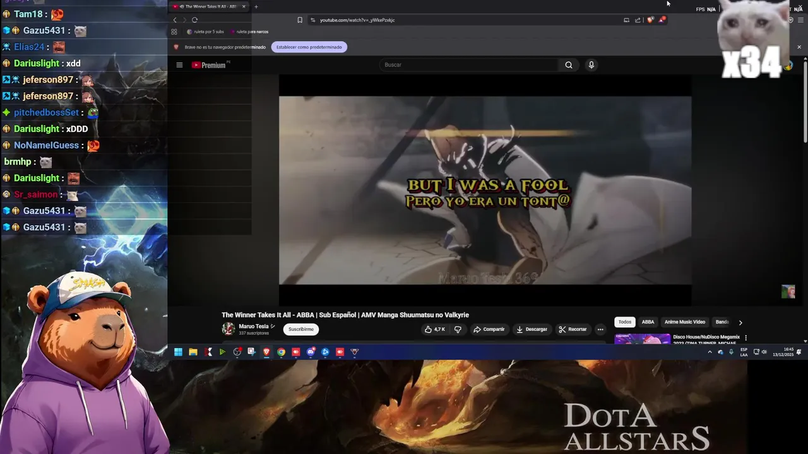Click the youtube.com address bar URL
This screenshot has height=454, width=808.
(357, 20)
